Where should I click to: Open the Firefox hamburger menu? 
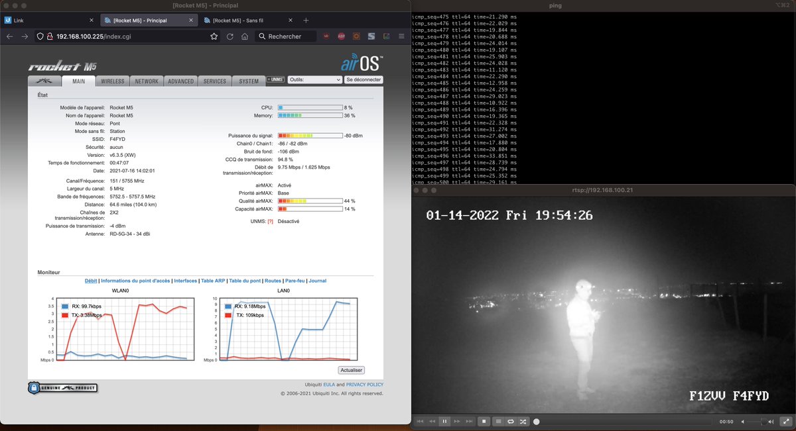click(x=401, y=36)
